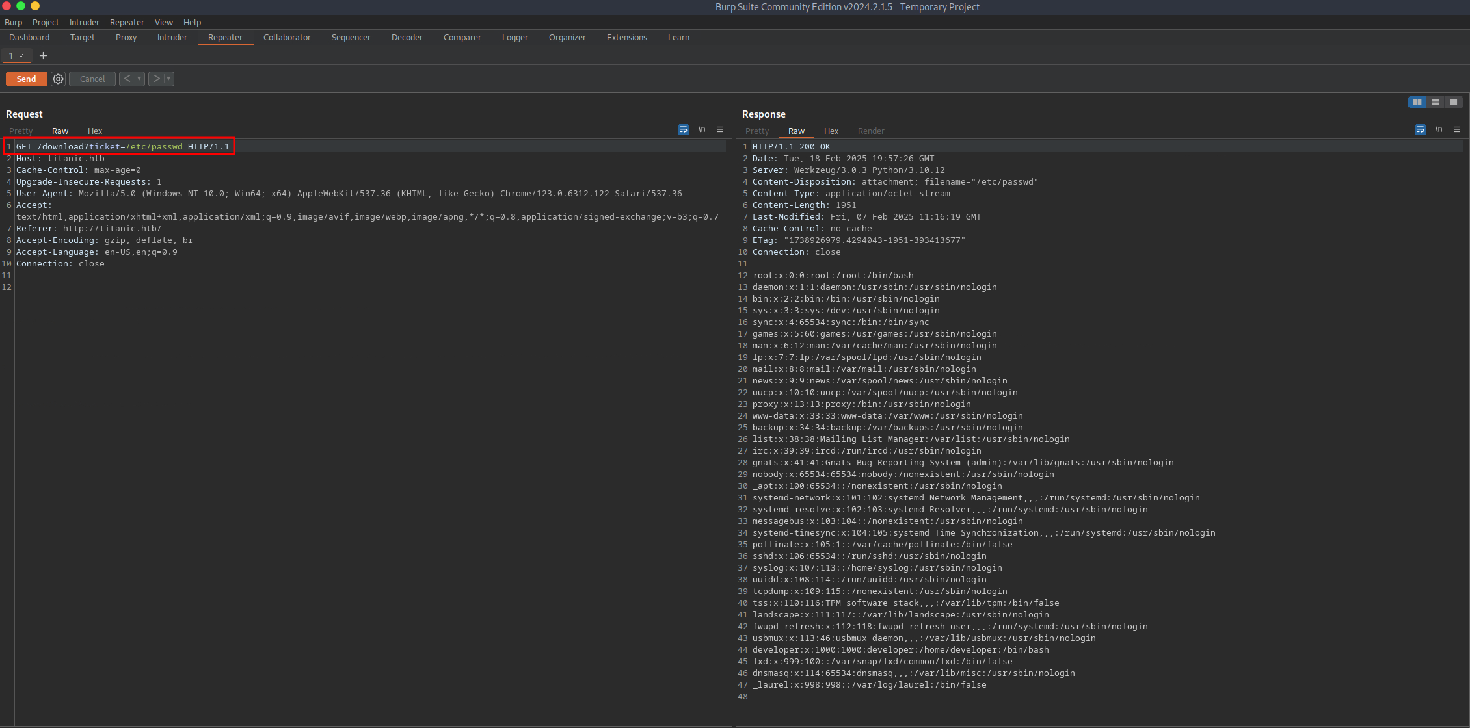Screen dimensions: 1470x728
Task: Switch to the Proxy tab
Action: pyautogui.click(x=126, y=37)
